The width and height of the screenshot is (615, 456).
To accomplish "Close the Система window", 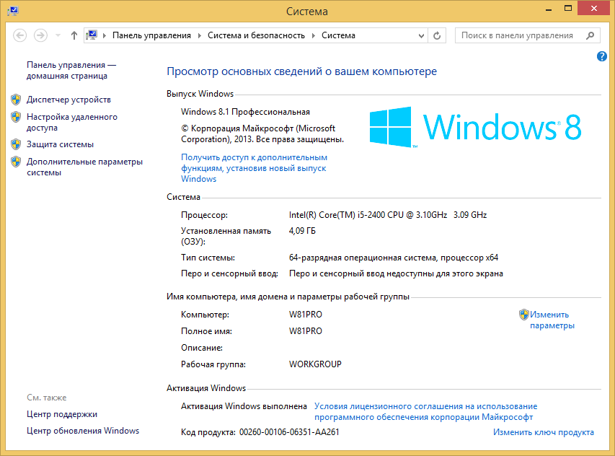I will tap(594, 8).
